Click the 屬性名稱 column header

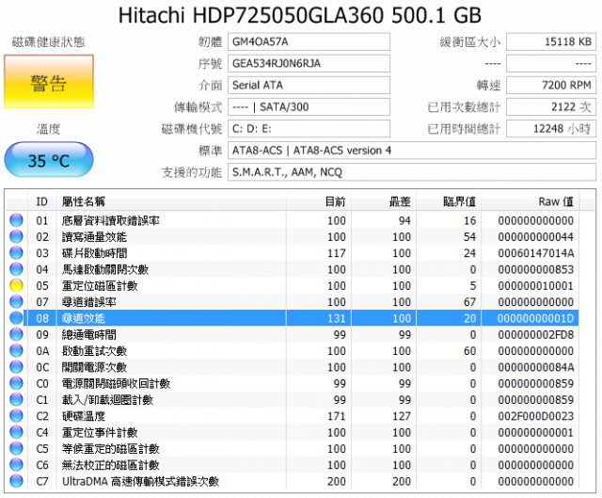coord(171,201)
